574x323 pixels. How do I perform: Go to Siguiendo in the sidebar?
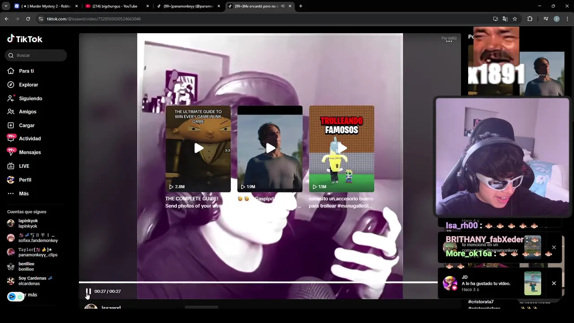click(30, 98)
